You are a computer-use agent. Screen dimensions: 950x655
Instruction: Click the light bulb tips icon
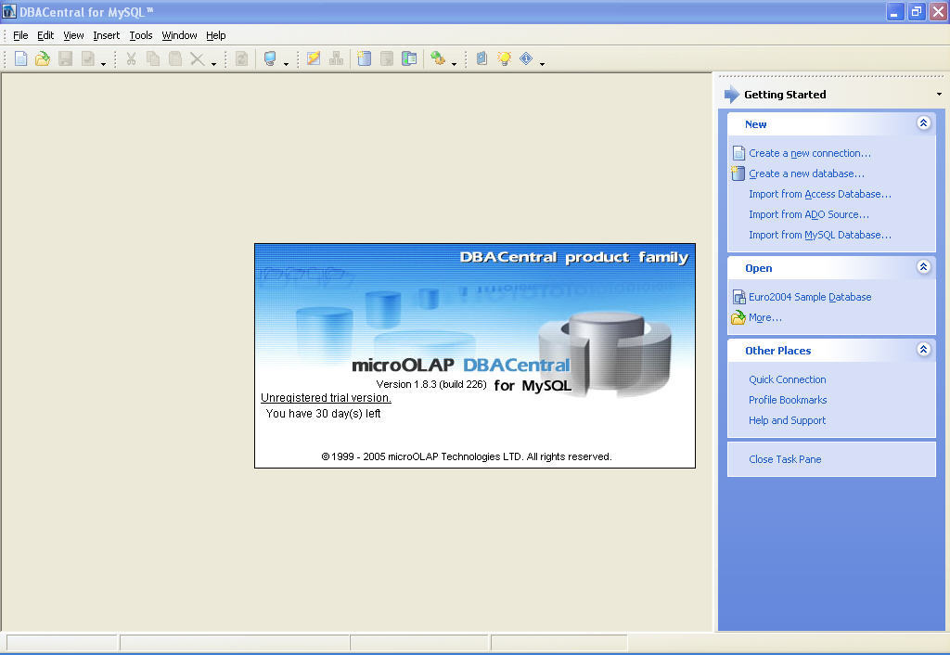point(504,58)
